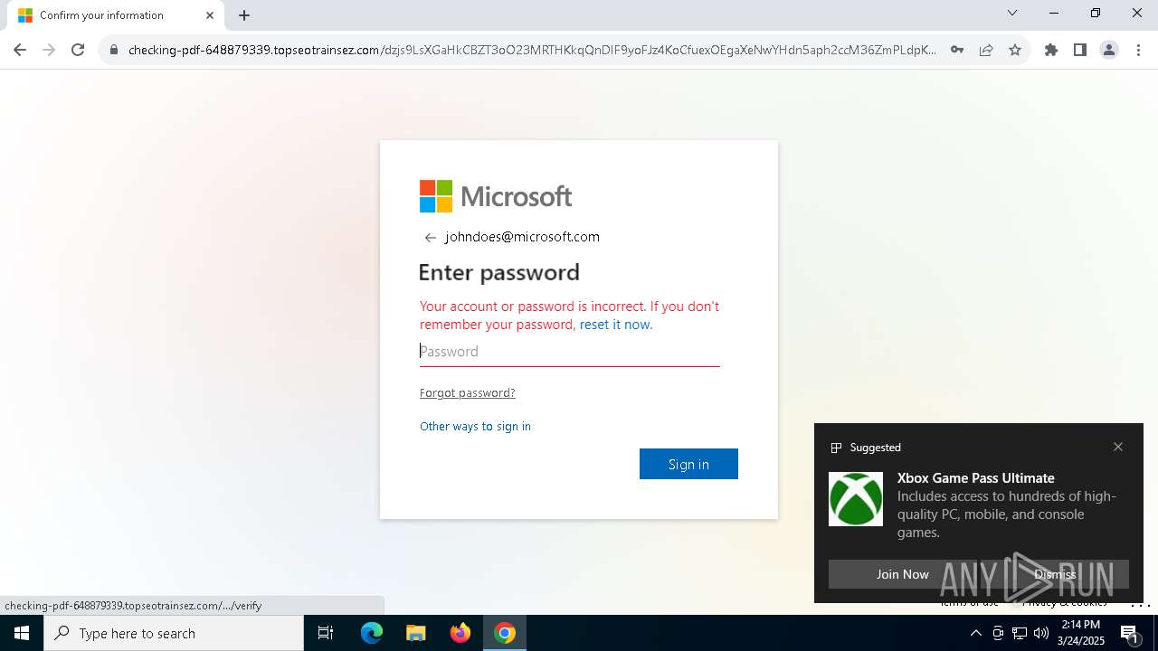
Task: Click back arrow beside johndoes@microsoft.com
Action: pos(431,238)
